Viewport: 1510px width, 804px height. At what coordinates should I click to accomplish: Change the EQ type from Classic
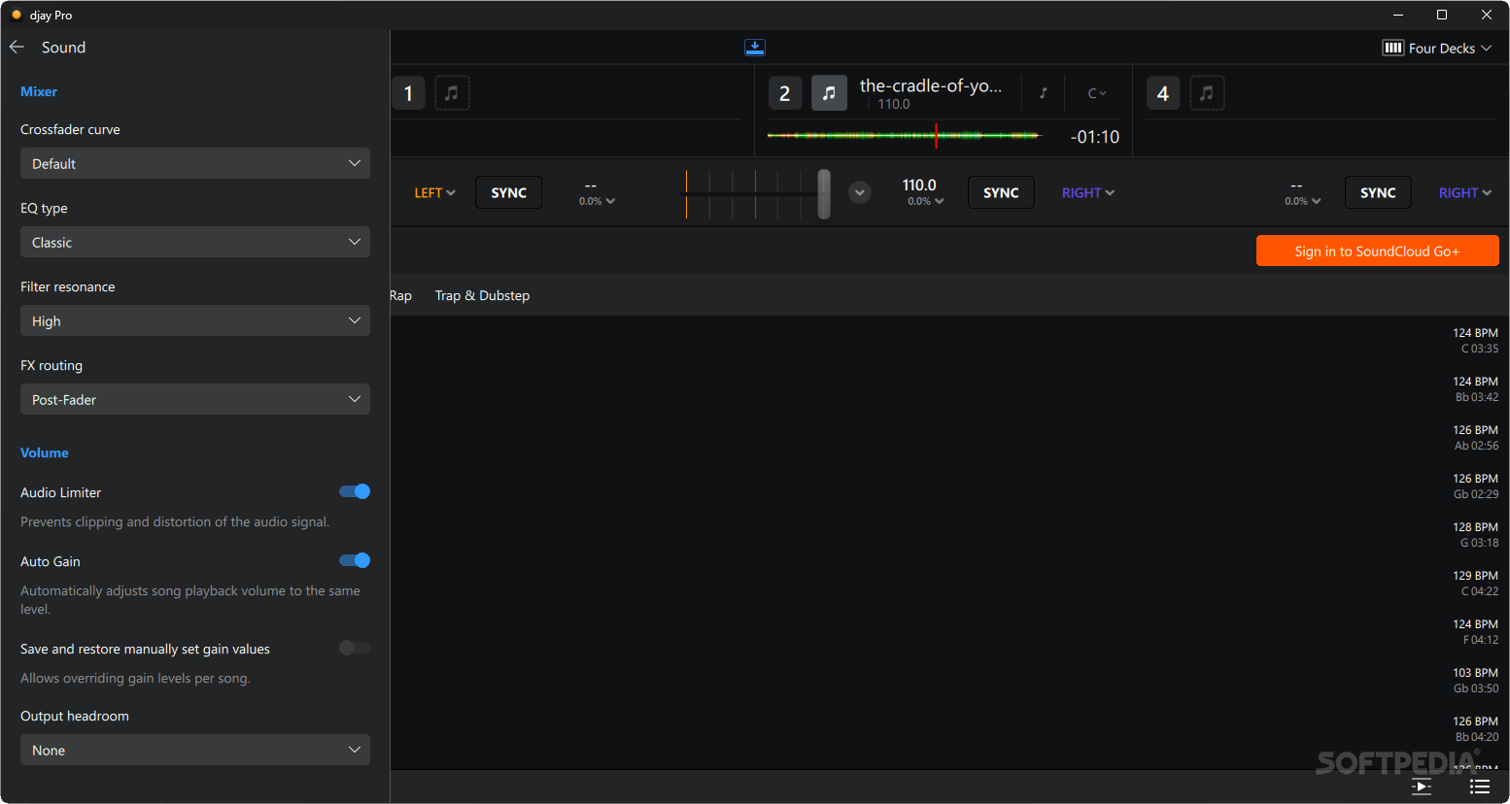[194, 242]
